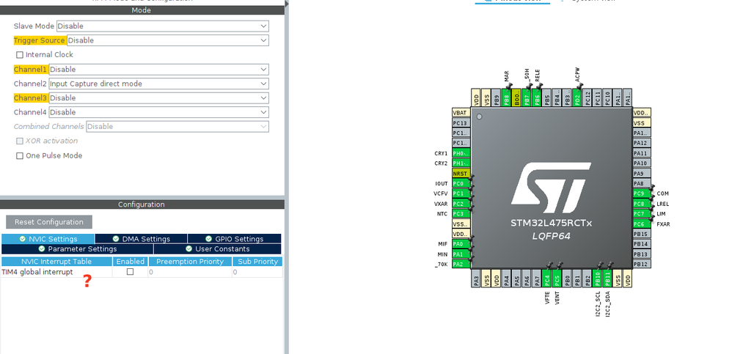Open the Slave Mode dropdown

point(162,26)
